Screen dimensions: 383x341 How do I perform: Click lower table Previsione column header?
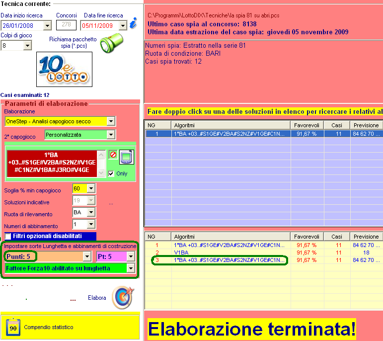(x=367, y=237)
